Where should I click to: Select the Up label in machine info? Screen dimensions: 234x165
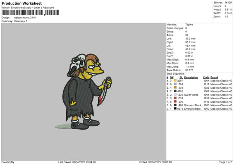[168, 46]
